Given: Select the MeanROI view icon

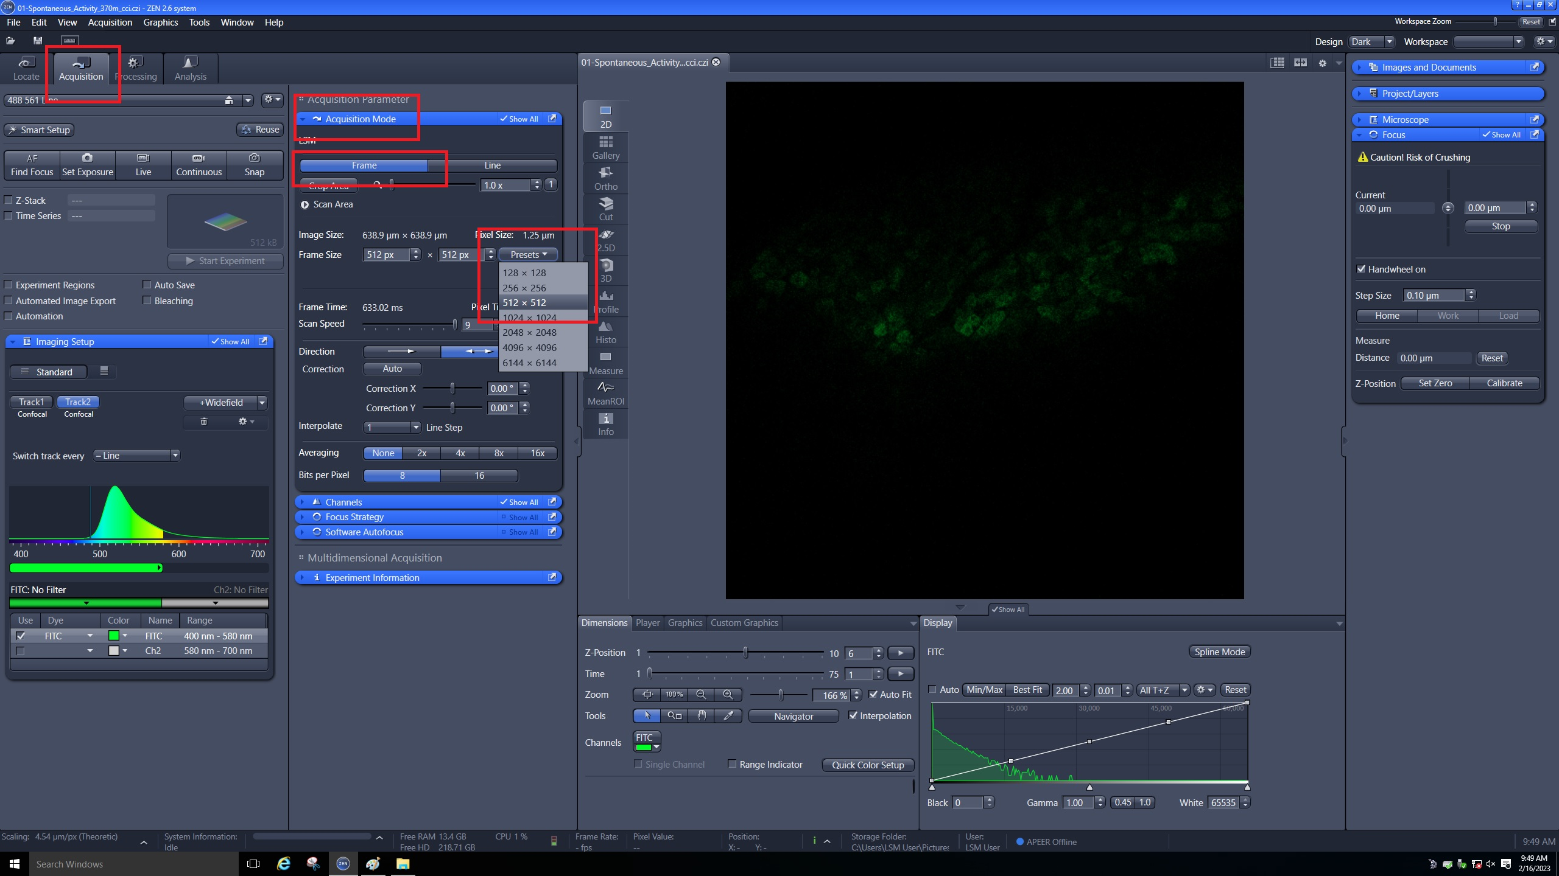Looking at the screenshot, I should (x=605, y=394).
